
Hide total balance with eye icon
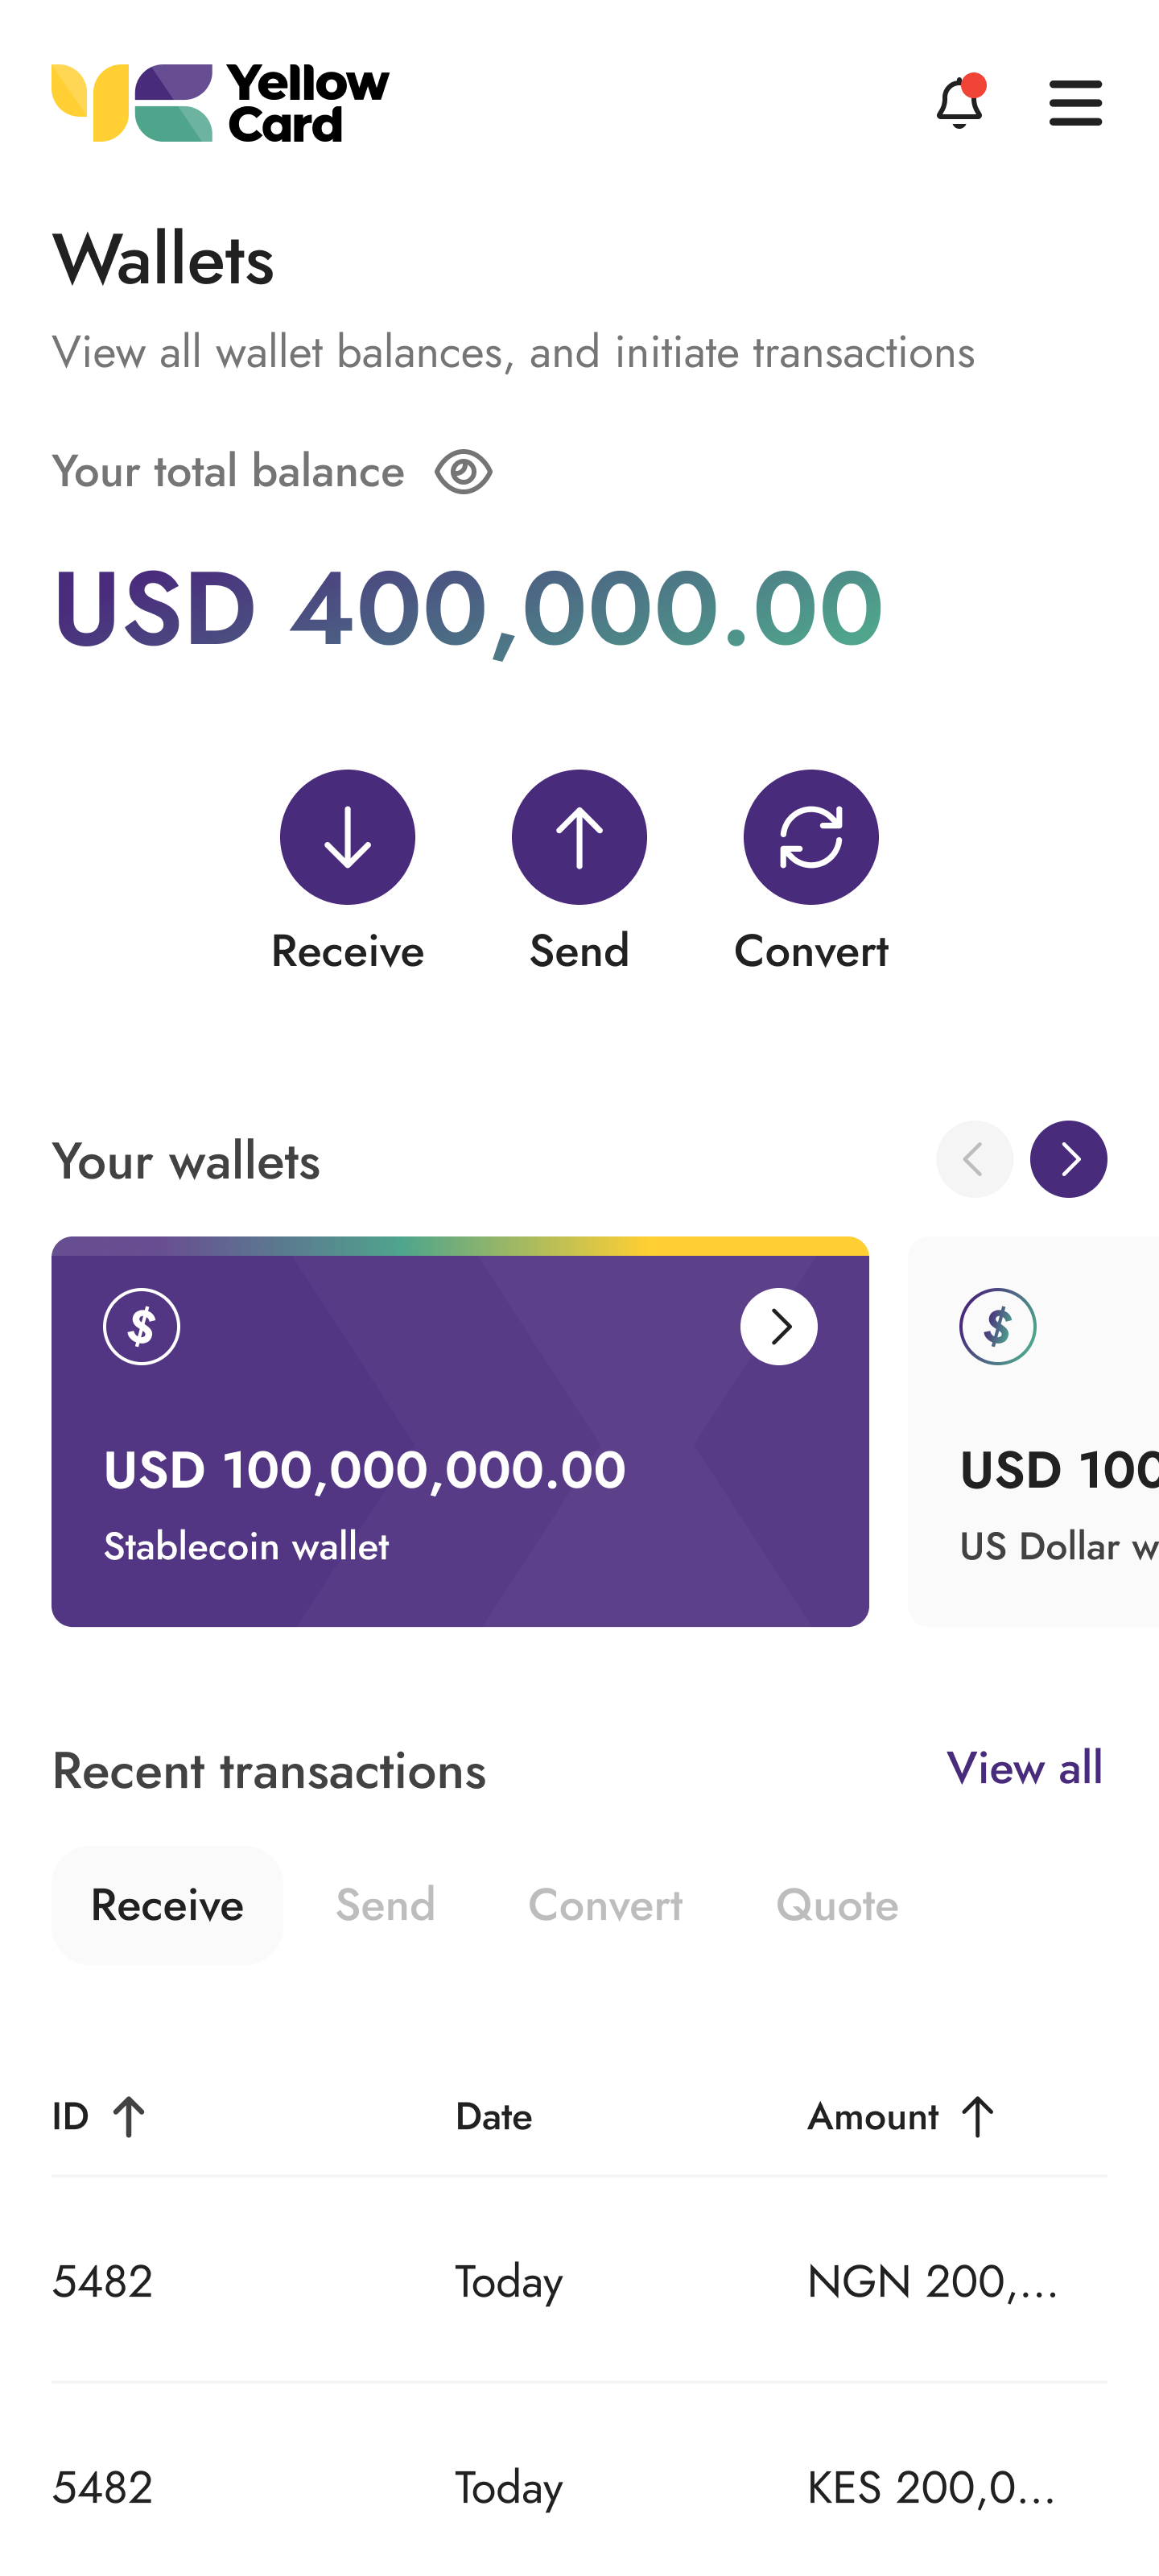click(463, 472)
